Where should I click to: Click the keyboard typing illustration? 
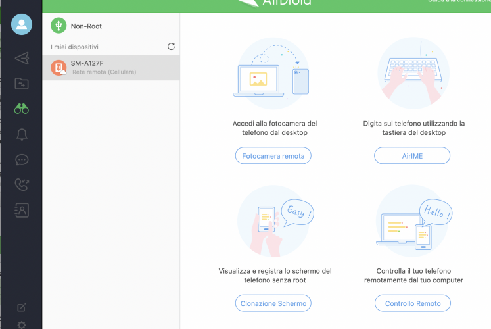[x=413, y=72]
